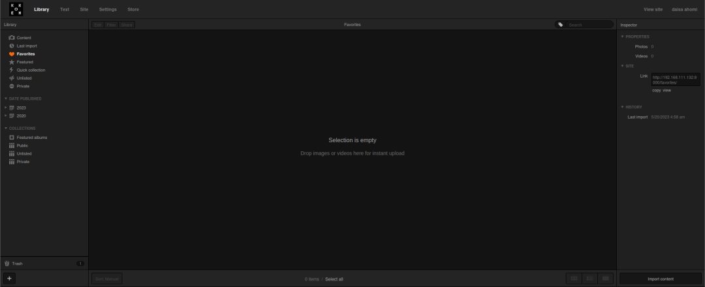Open the Settings menu tab
705x287 pixels.
(108, 9)
